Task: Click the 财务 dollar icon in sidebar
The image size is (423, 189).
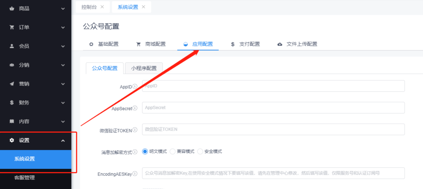Action: (12, 103)
